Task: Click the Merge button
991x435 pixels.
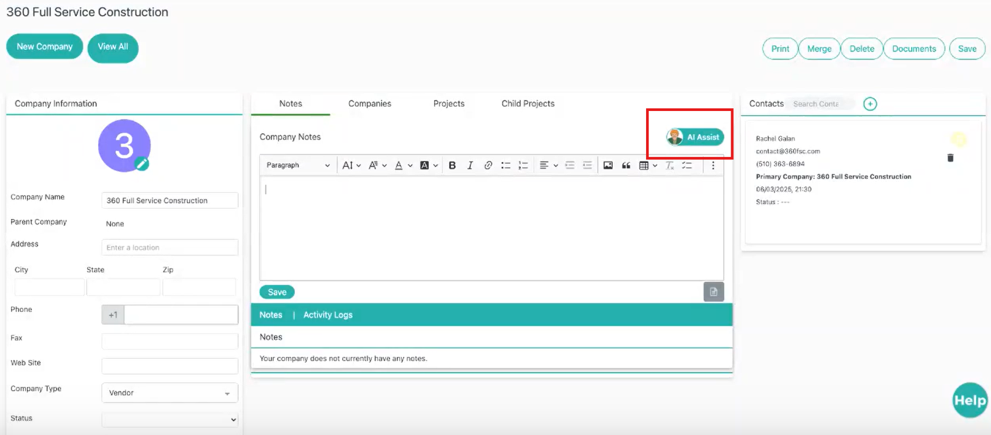Action: click(x=819, y=49)
